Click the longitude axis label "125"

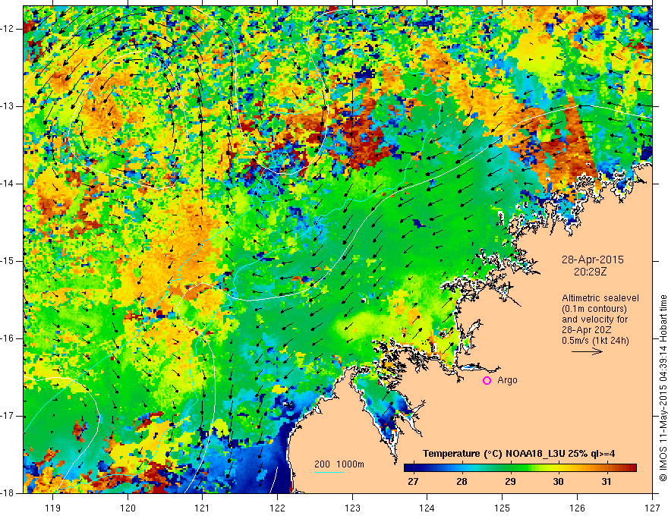(x=503, y=508)
